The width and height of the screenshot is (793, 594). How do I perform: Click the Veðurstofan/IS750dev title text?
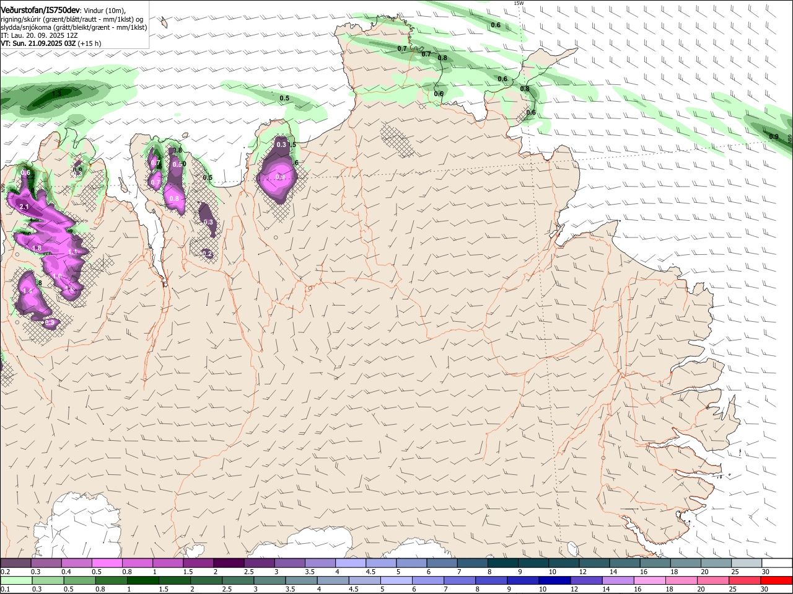point(40,10)
